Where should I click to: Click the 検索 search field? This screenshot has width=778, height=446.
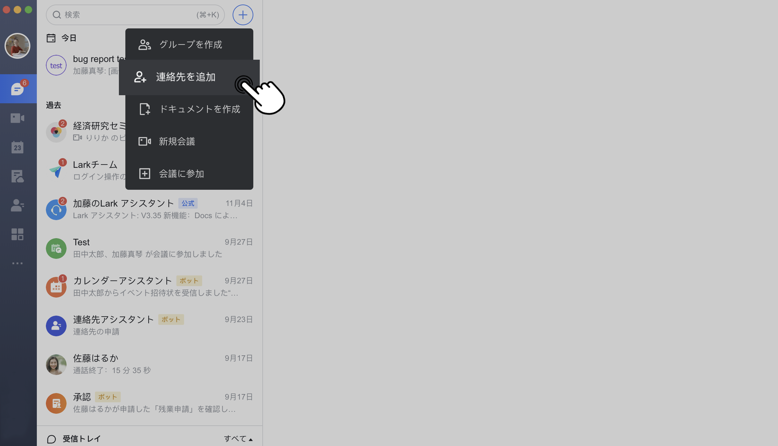click(129, 15)
